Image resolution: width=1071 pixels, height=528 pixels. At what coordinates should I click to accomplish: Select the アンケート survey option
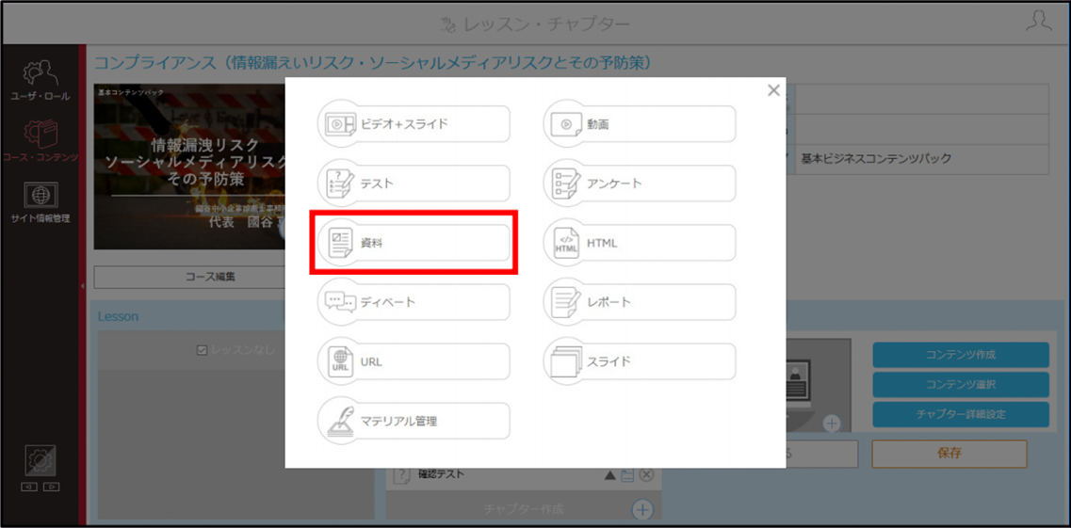click(x=640, y=184)
